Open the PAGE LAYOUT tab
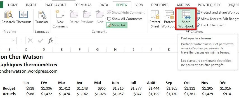The height and width of the screenshot is (104, 239). [x=55, y=5]
